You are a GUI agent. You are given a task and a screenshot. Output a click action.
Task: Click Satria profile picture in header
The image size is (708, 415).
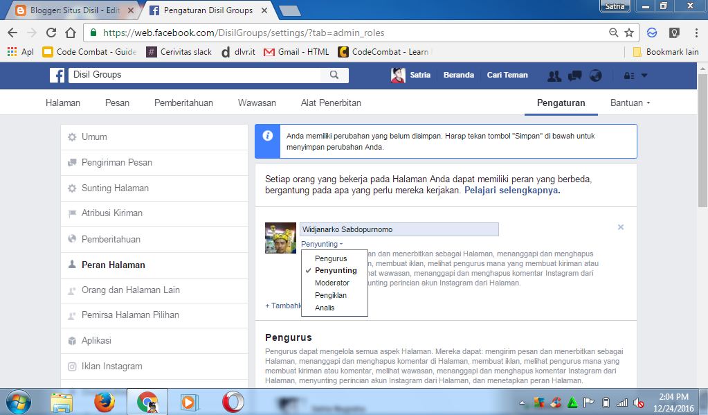pyautogui.click(x=398, y=75)
